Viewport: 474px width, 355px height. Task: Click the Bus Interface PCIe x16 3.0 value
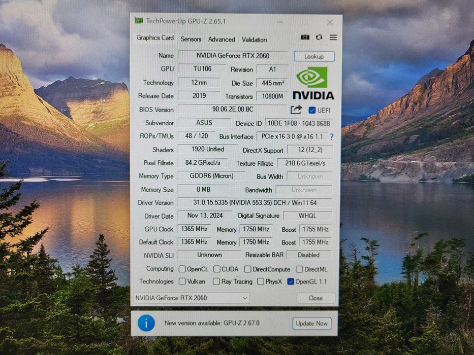coord(292,136)
